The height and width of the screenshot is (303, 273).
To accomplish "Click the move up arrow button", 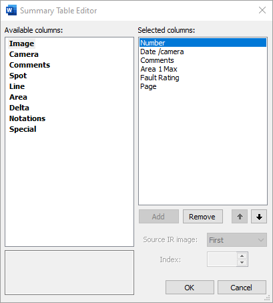I will pos(240,217).
